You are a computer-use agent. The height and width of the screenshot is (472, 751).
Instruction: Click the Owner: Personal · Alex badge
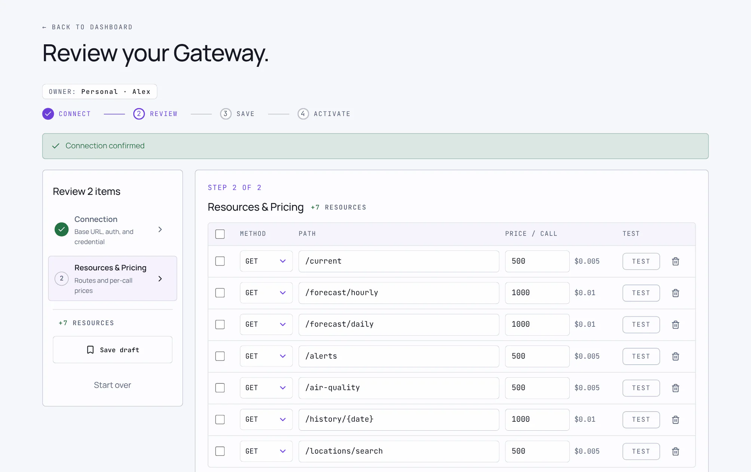[x=100, y=92]
